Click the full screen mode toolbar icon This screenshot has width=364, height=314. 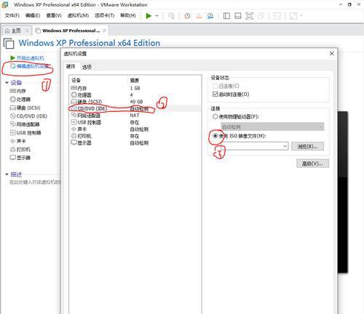click(249, 16)
